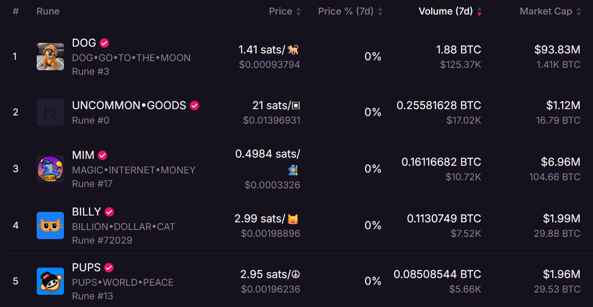Click the cat emoji in BILLY price
This screenshot has height=307, width=593.
click(x=293, y=219)
